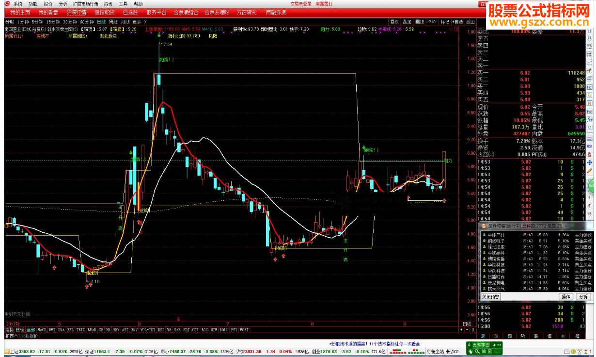Click the app logo icon top-left
Screen dimensions: 596x357
coord(7,4)
